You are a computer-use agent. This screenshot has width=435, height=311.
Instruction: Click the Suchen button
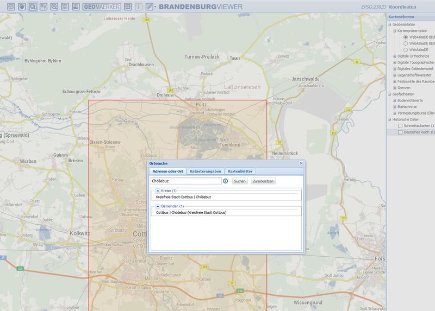(x=240, y=181)
